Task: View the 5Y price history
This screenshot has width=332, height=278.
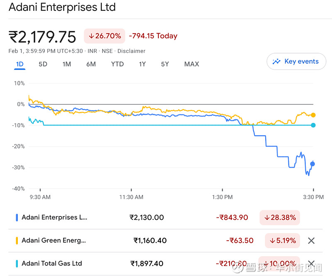Action: point(165,64)
